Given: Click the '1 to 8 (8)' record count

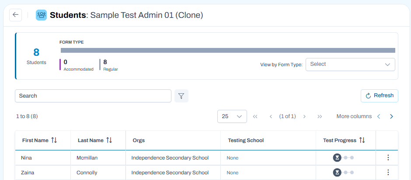Looking at the screenshot, I should click(27, 116).
